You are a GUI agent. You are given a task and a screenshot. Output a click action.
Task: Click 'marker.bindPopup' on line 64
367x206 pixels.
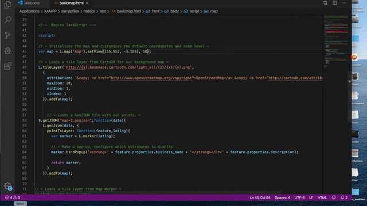(x=68, y=152)
